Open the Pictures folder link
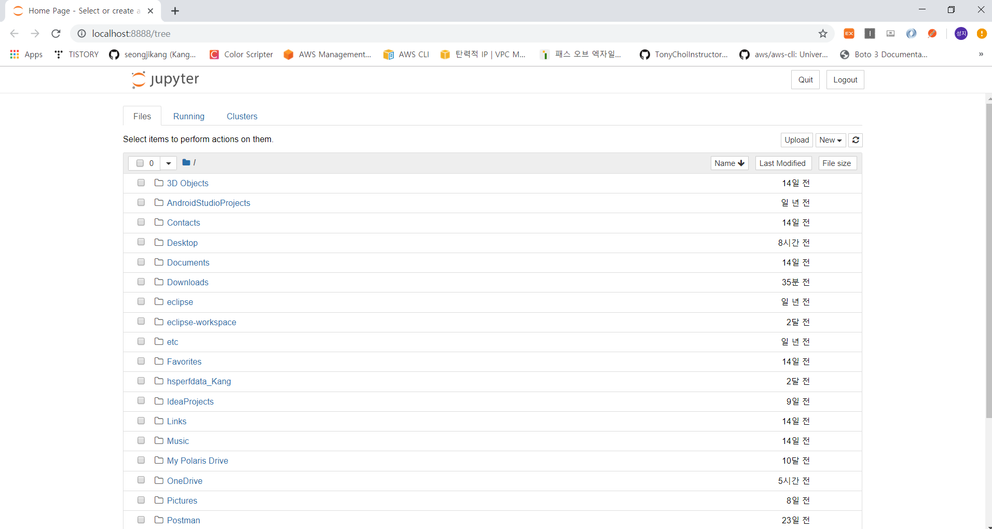 tap(182, 500)
